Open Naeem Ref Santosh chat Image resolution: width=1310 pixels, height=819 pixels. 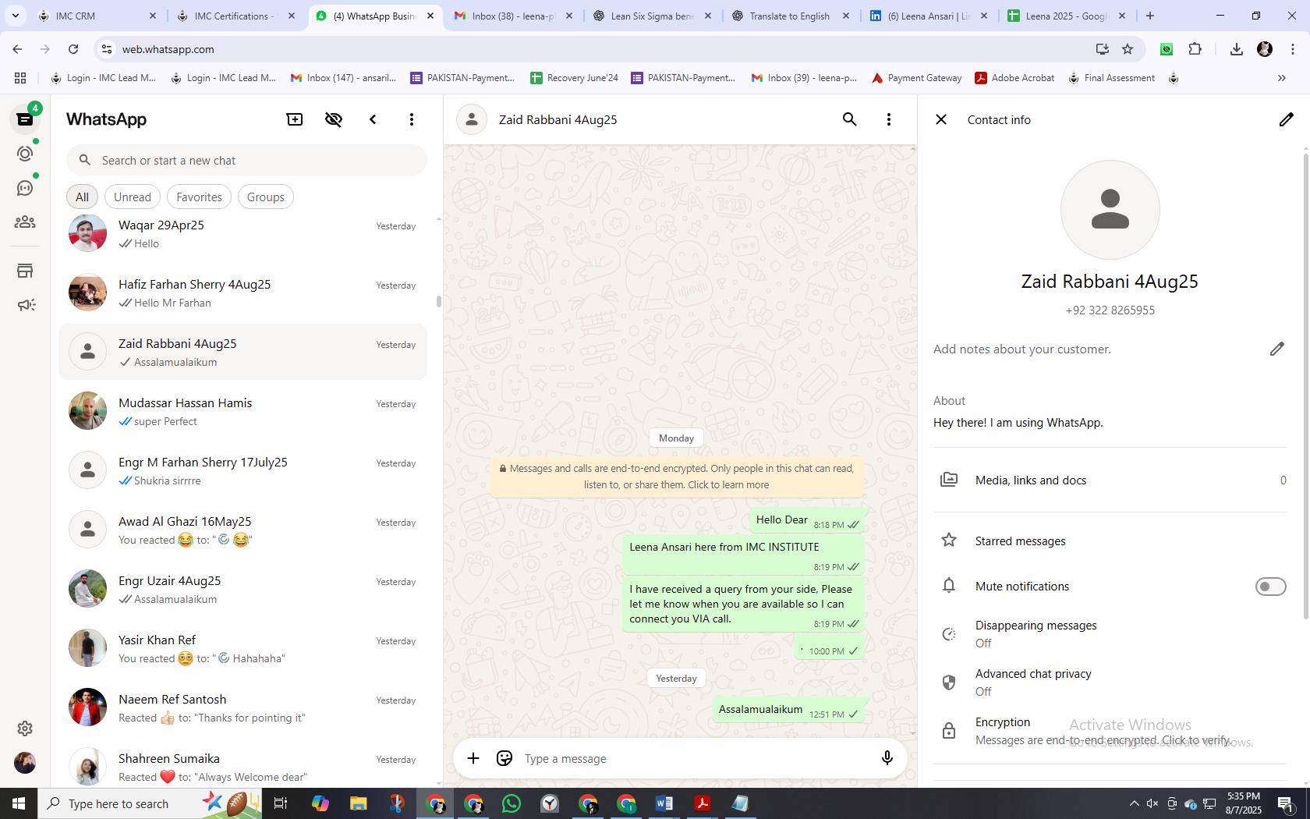click(x=243, y=707)
